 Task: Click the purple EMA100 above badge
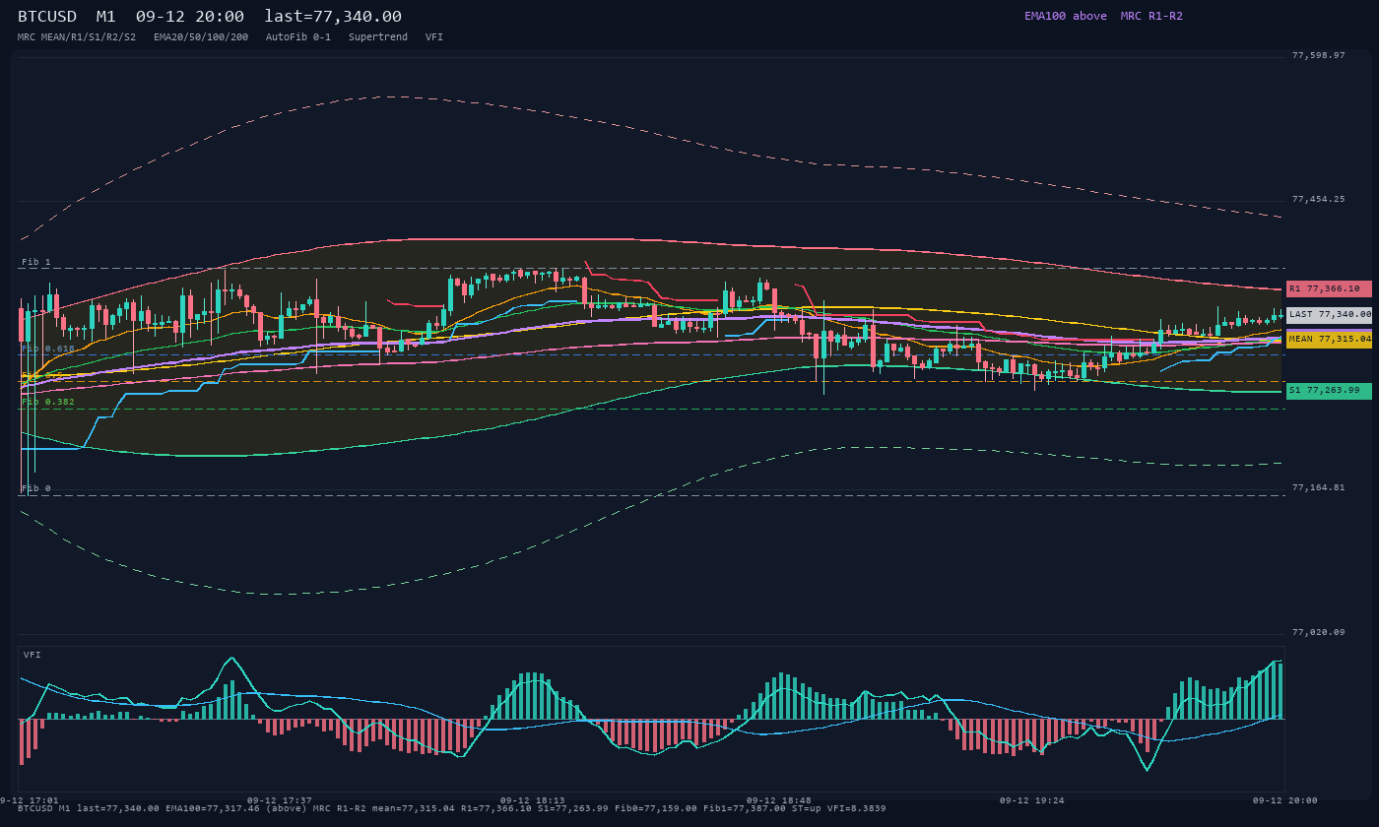tap(1065, 16)
